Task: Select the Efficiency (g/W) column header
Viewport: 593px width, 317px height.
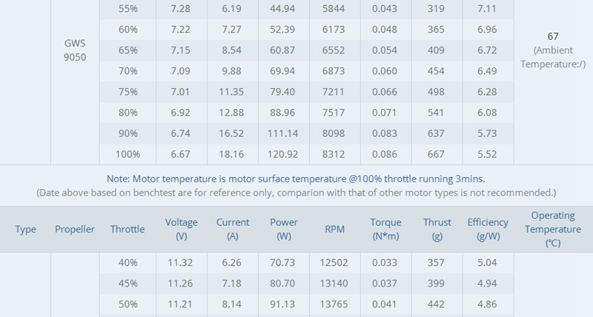Action: coord(488,230)
